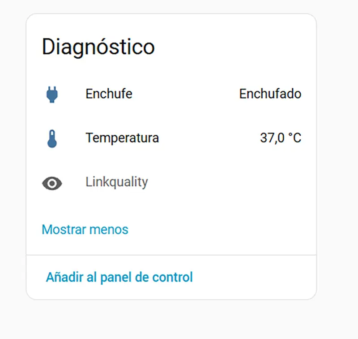This screenshot has height=339, width=358.
Task: Click Añadir al panel de control
Action: click(x=119, y=277)
